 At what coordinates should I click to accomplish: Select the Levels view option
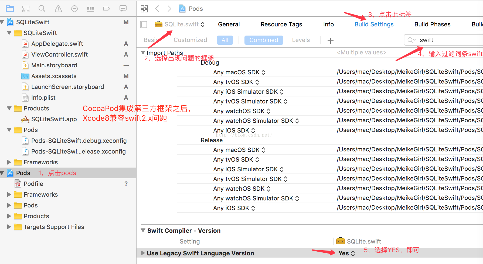click(301, 40)
